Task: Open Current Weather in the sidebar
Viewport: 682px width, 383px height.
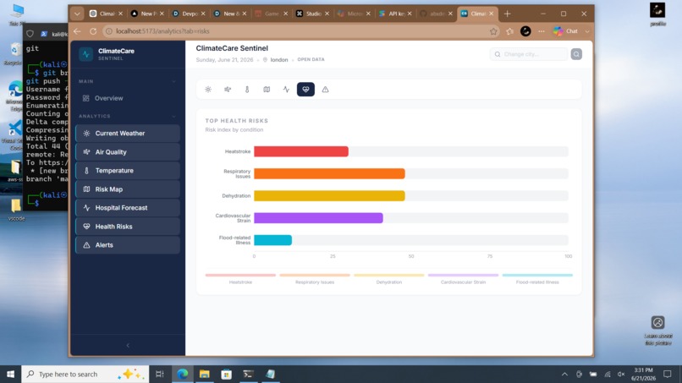Action: 128,134
